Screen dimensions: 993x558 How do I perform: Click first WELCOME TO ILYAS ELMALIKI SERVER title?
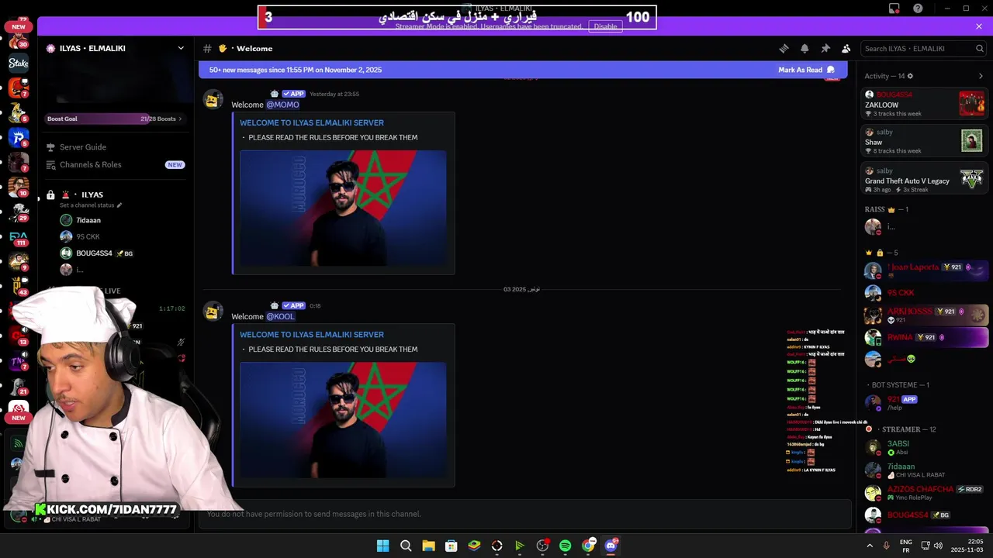click(x=312, y=122)
